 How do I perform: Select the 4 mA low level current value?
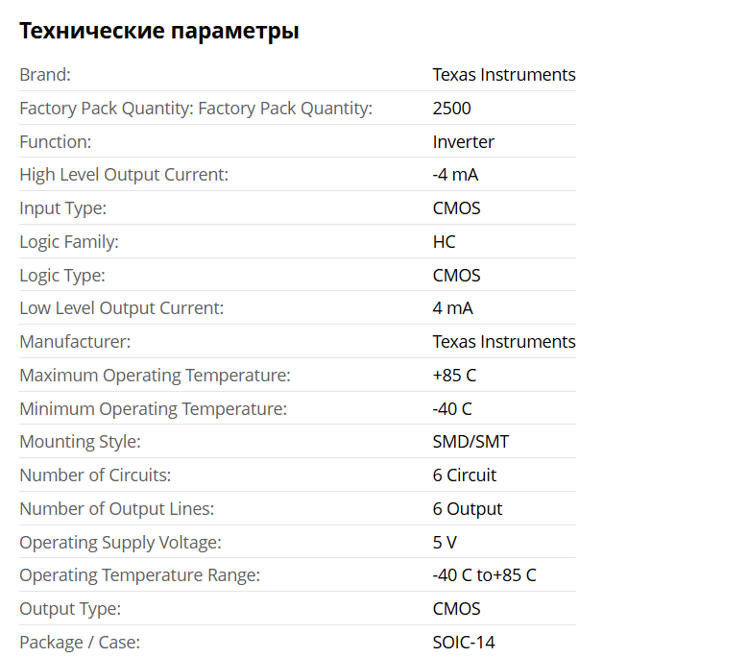452,308
